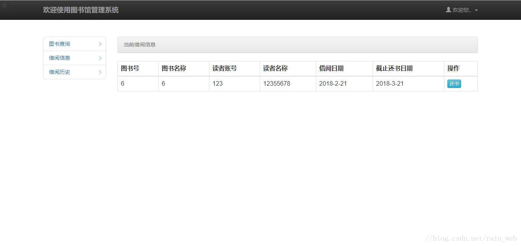The image size is (521, 246).
Task: Click borrow date cell 2018-2-21
Action: (344, 84)
